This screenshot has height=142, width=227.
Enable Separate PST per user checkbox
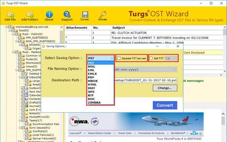point(119,58)
